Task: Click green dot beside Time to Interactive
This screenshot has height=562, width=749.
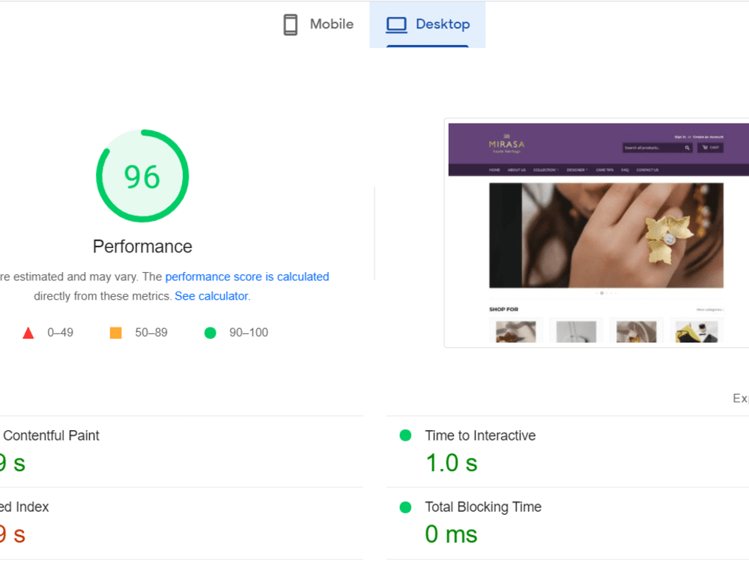Action: (x=405, y=435)
